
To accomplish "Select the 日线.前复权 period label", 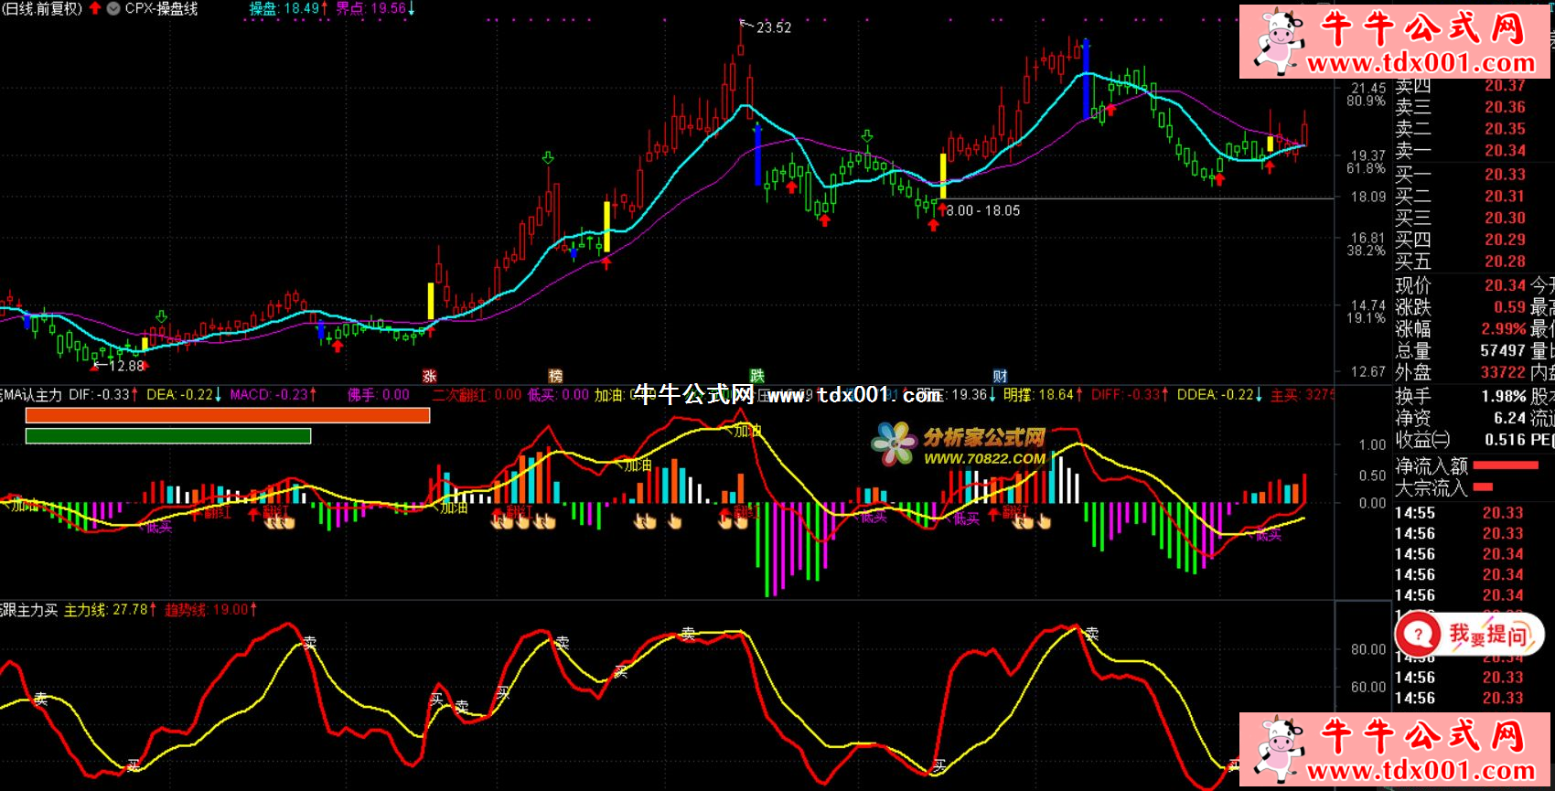I will pos(42,8).
